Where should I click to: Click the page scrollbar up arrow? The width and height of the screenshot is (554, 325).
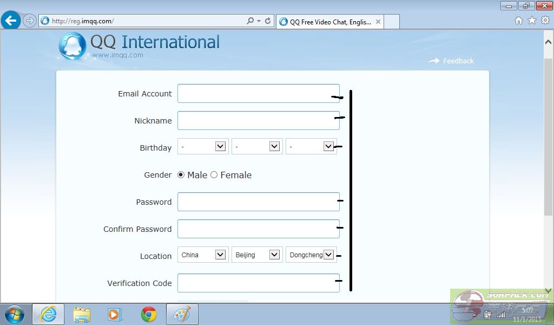pos(549,42)
